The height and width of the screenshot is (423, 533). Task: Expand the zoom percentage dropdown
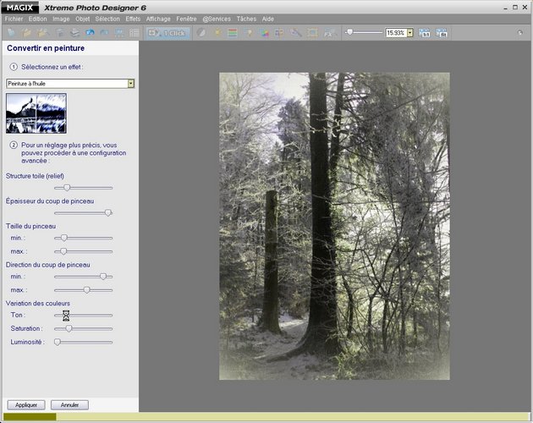coord(409,32)
